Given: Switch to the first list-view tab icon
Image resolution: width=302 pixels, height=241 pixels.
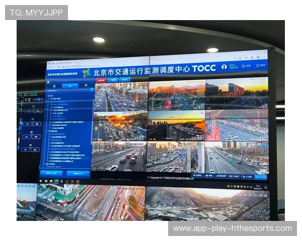Looking at the screenshot, I should click(54, 86).
